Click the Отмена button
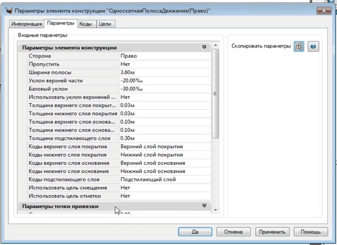The width and height of the screenshot is (337, 245). tap(233, 231)
